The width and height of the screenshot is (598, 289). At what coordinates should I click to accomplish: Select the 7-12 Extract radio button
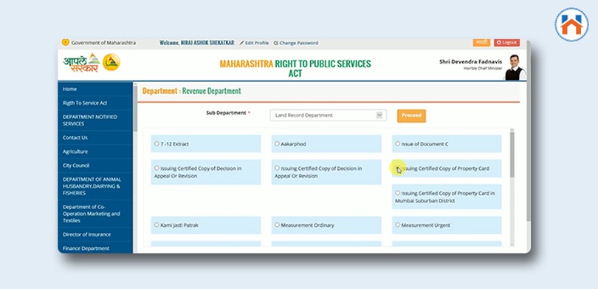pos(157,143)
